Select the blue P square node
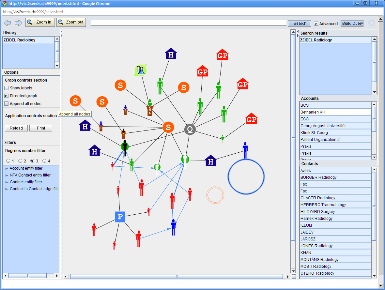385x290 pixels. pyautogui.click(x=120, y=217)
